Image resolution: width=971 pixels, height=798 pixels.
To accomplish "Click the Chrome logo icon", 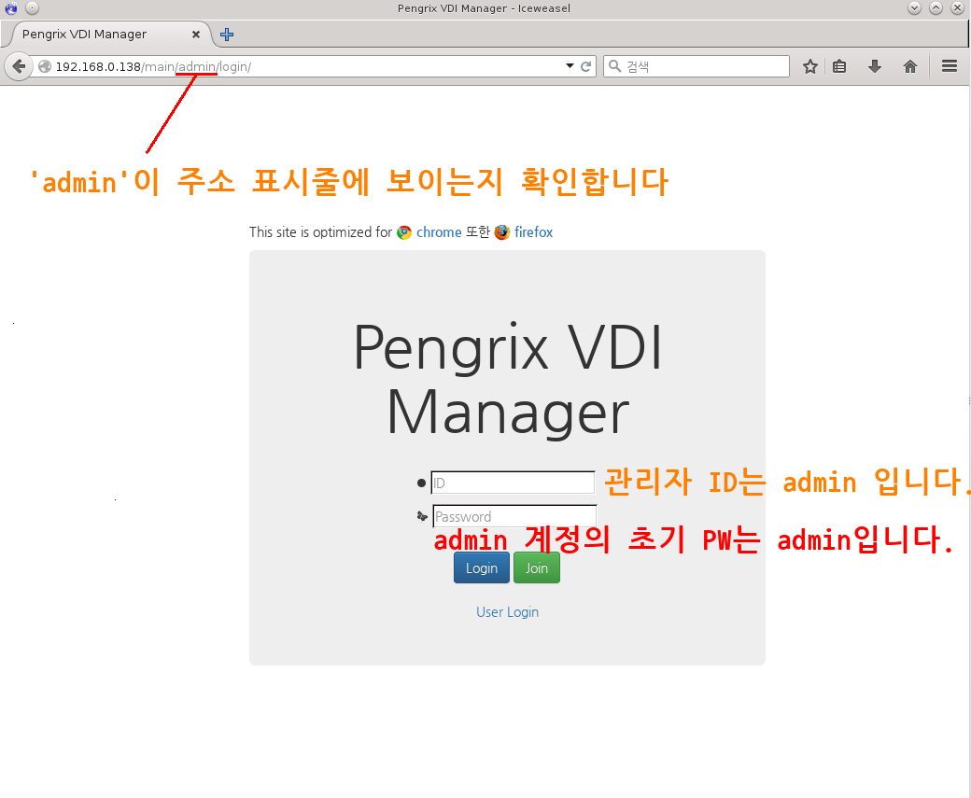I will pos(404,232).
